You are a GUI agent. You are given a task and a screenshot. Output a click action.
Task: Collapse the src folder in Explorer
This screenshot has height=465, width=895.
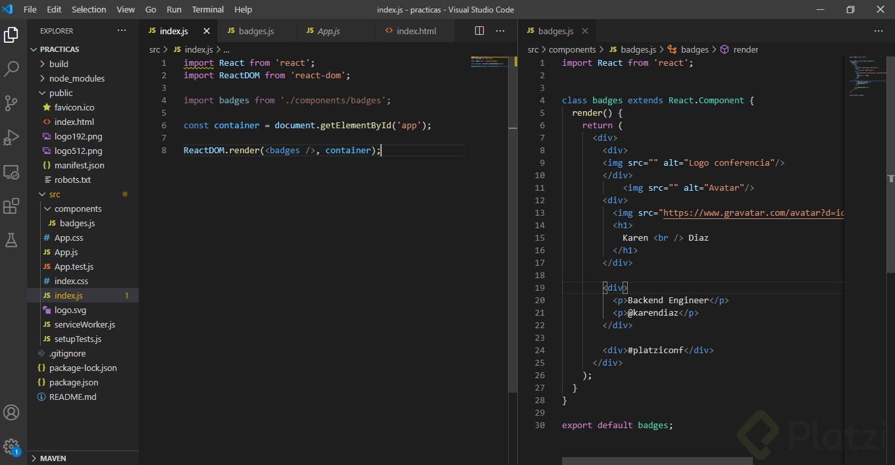coord(54,194)
